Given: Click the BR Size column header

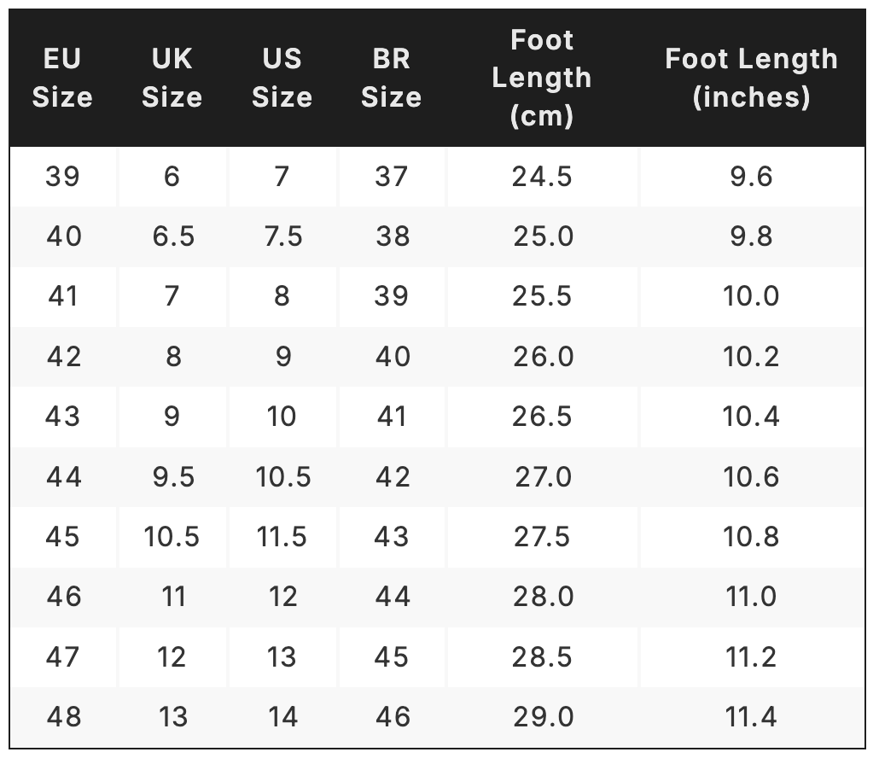Looking at the screenshot, I should click(x=392, y=78).
